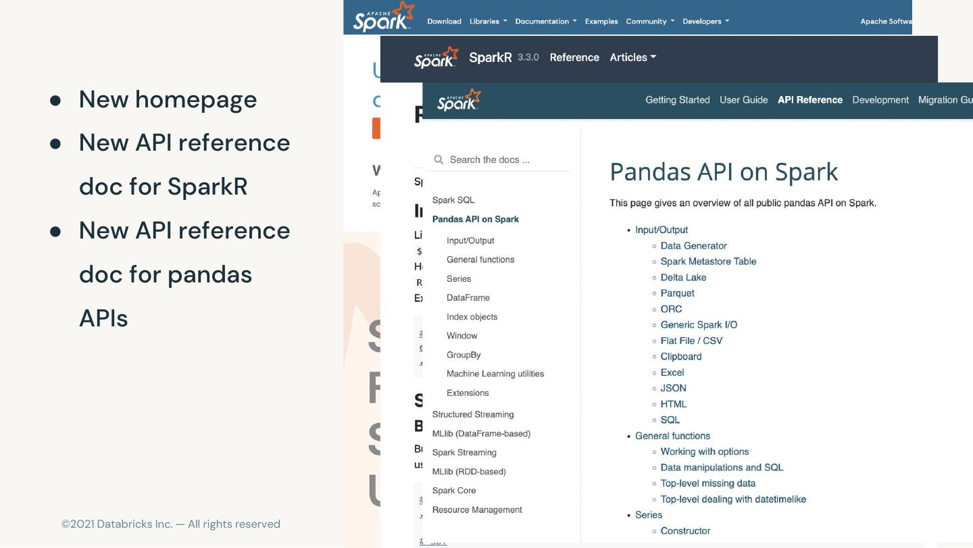Open Spark Streaming in the sidebar
Image resolution: width=973 pixels, height=548 pixels.
(x=464, y=452)
